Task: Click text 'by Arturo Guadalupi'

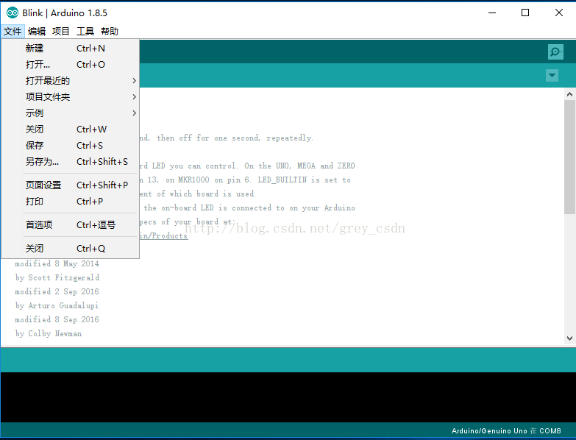Action: click(x=57, y=305)
